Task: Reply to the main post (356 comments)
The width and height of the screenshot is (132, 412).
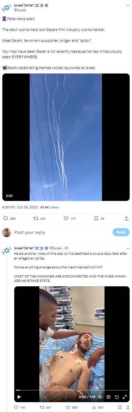Action: pyautogui.click(x=5, y=218)
